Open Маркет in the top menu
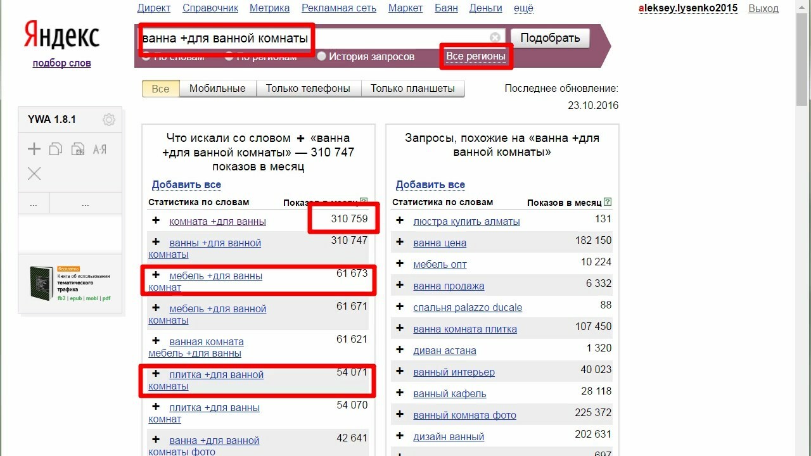 pos(405,8)
